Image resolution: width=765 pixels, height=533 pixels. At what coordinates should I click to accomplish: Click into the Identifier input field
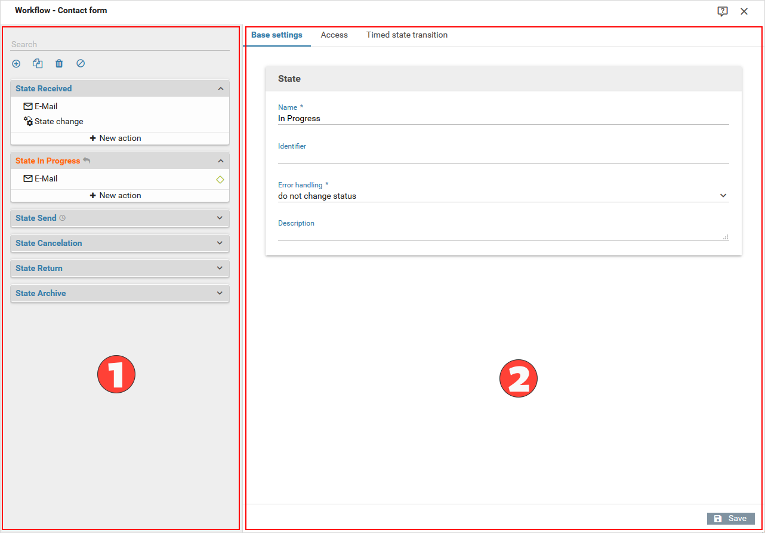(503, 157)
